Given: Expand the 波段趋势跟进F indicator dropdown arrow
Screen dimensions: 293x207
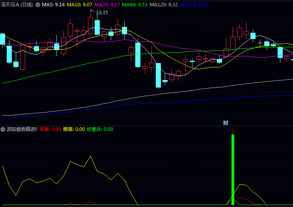Looking at the screenshot, I should [x=3, y=129].
